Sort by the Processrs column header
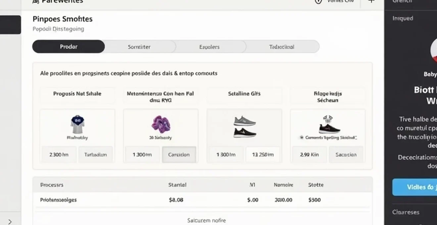Screen dimensions: 437x225 [52, 185]
